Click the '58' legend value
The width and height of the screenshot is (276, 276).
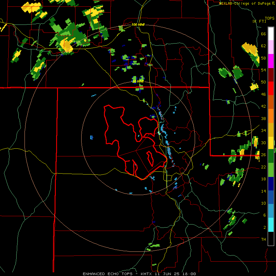tap(263, 58)
